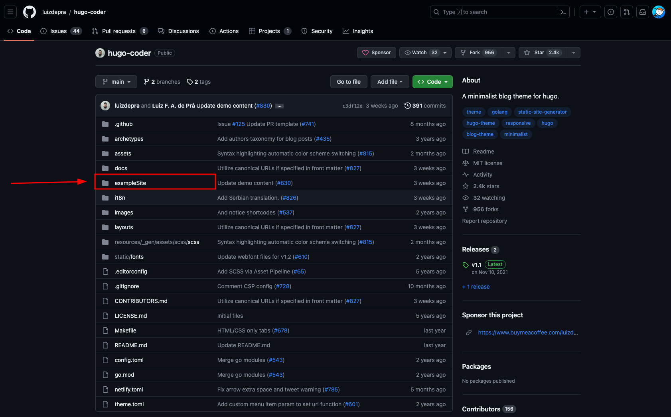Screen dimensions: 671x417
Task: Click the commit history clock icon
Action: [x=407, y=106]
